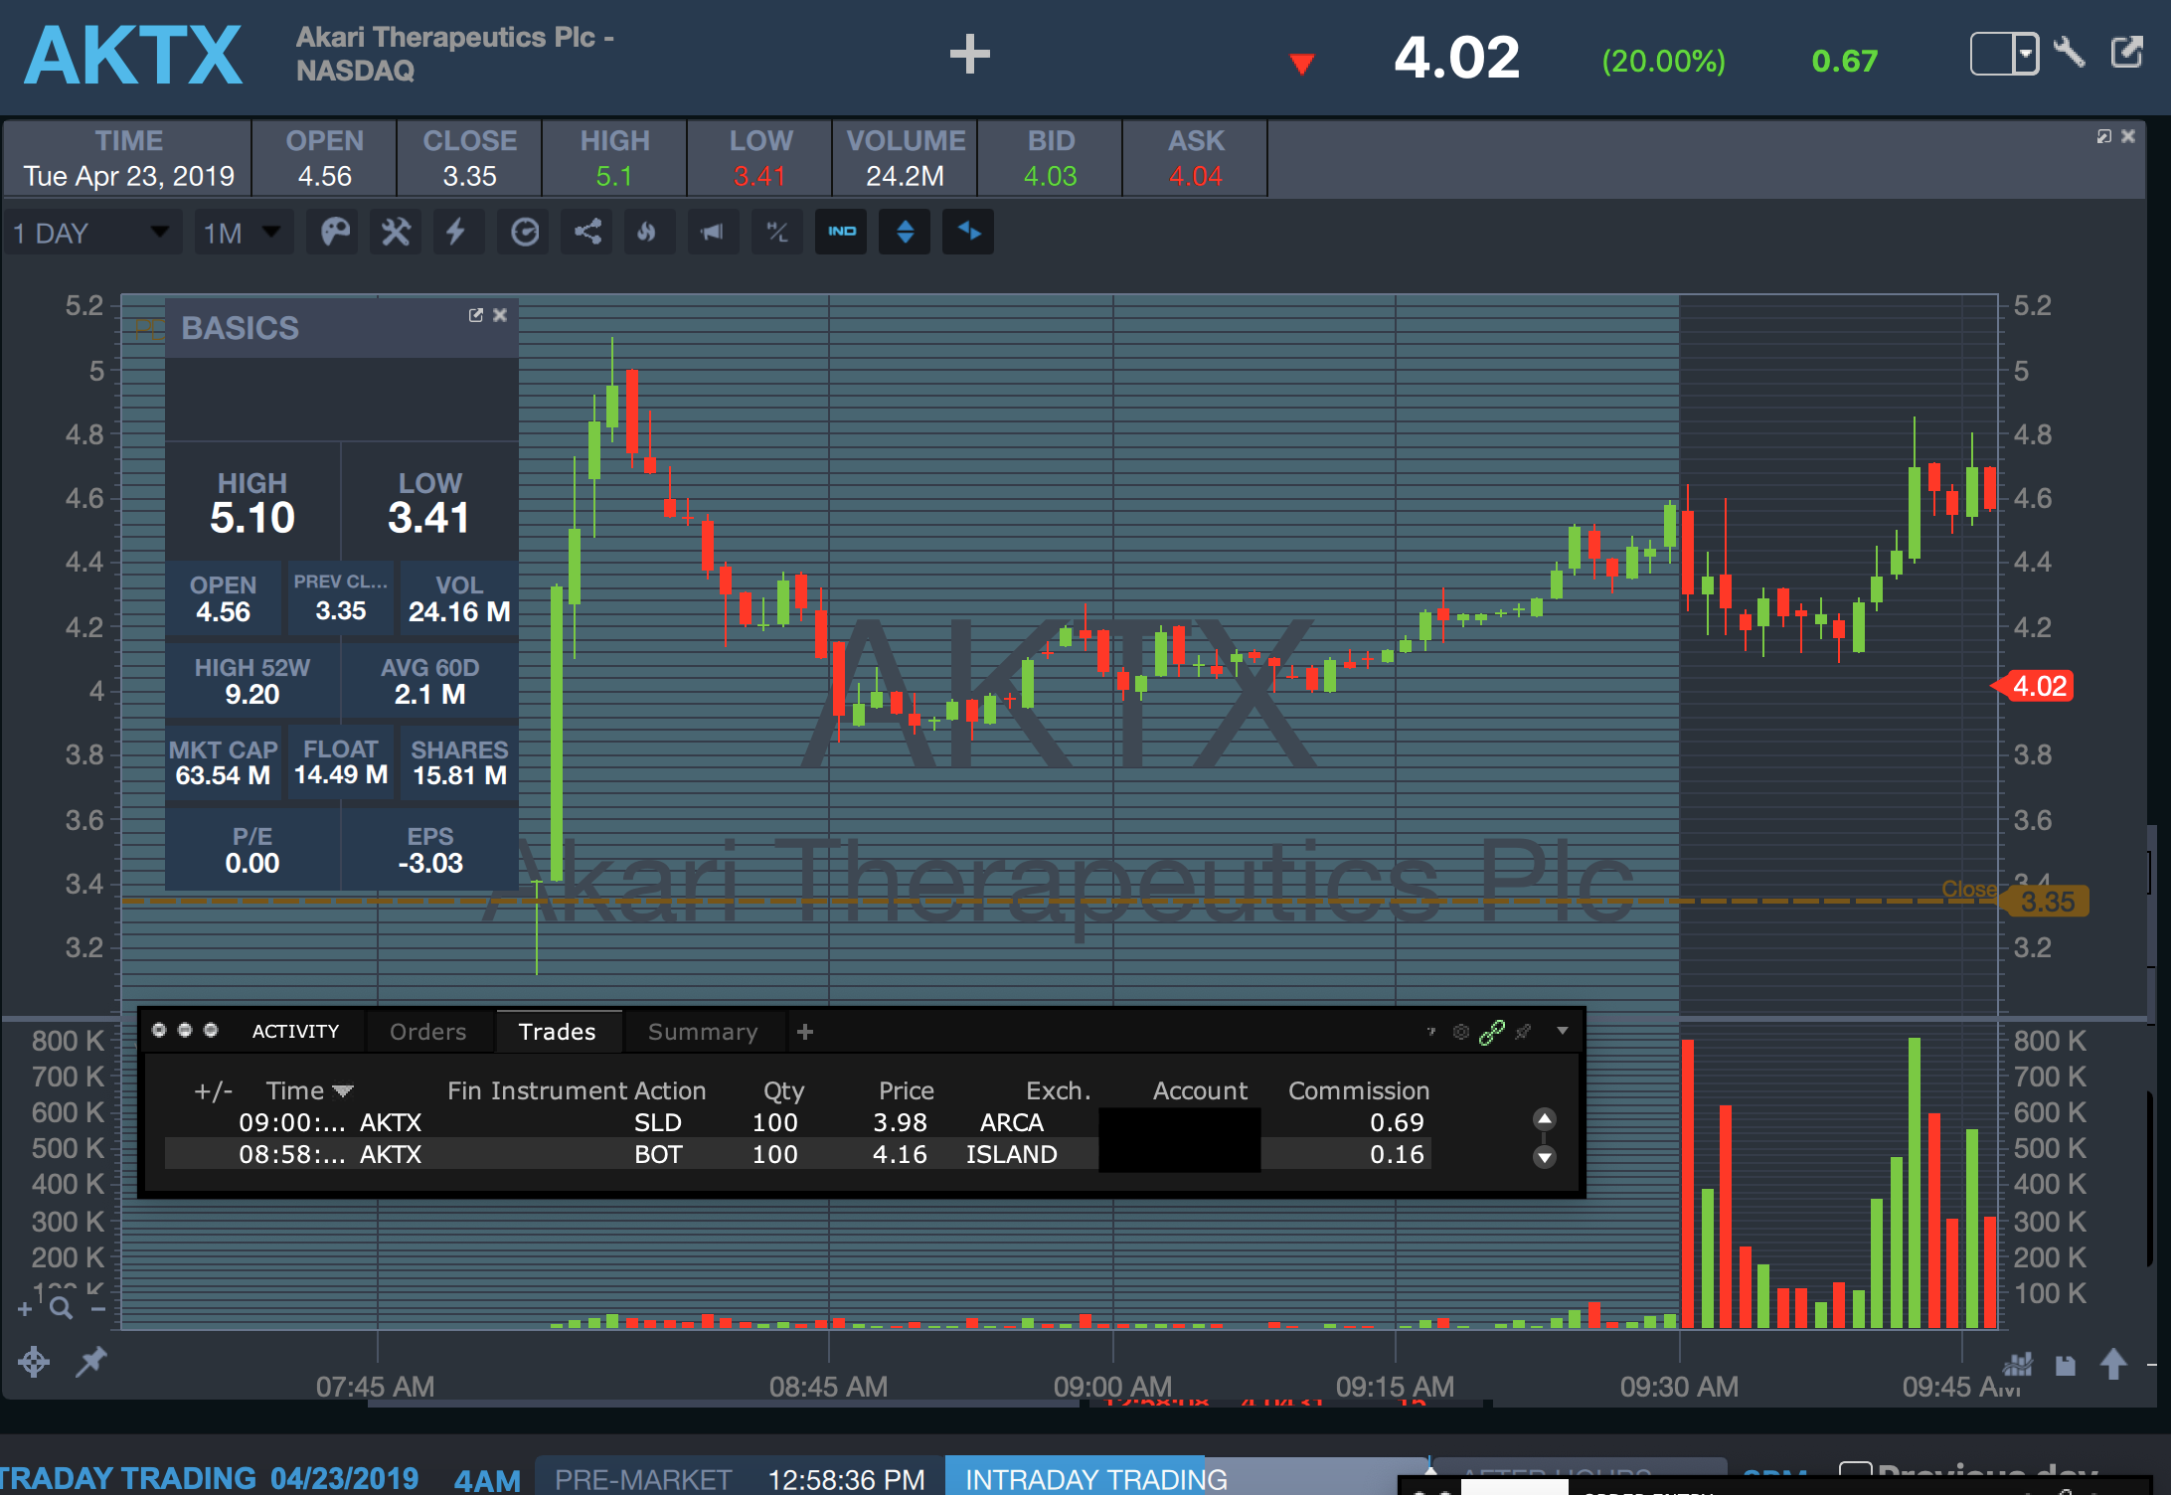Viewport: 2171px width, 1495px height.
Task: Click the plus button beside company name
Action: pyautogui.click(x=969, y=55)
